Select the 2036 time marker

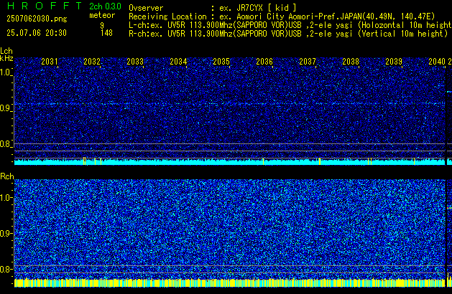click(x=264, y=62)
